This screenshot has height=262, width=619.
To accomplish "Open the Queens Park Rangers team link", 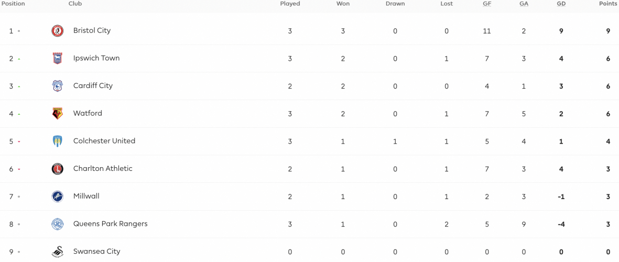I will [x=111, y=224].
